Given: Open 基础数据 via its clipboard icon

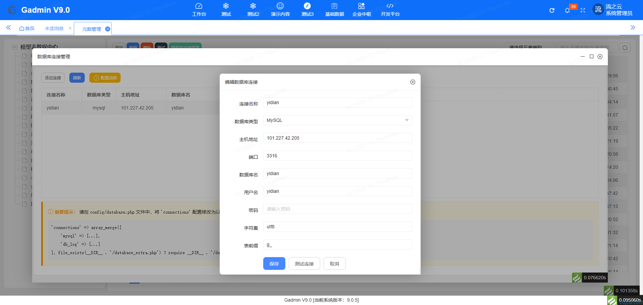Looking at the screenshot, I should point(334,9).
